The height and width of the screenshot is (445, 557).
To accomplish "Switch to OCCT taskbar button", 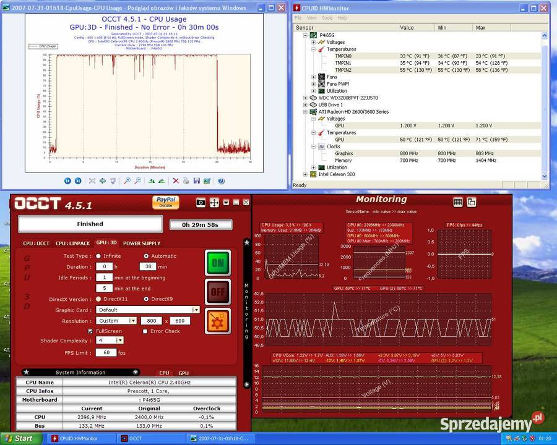I will coord(152,439).
